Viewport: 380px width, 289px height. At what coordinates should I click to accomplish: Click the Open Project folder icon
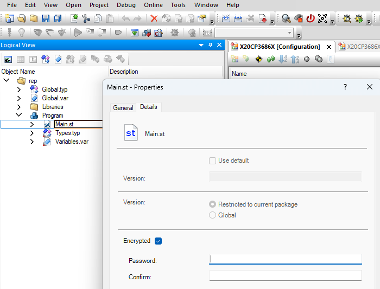22,18
